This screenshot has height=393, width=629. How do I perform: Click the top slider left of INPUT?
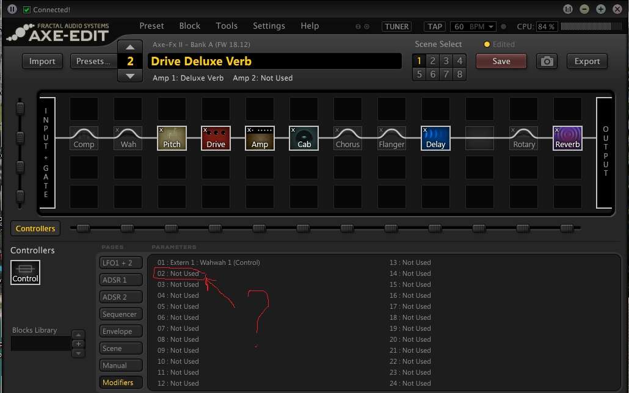click(20, 109)
